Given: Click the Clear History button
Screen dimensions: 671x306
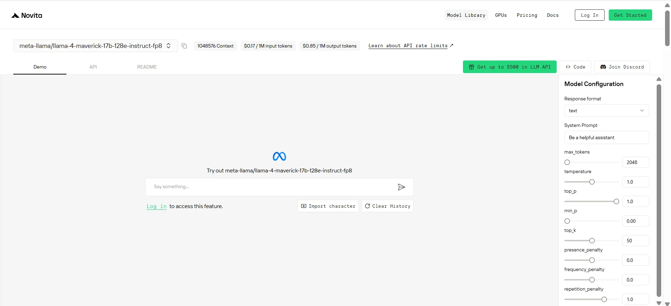Looking at the screenshot, I should coord(387,206).
